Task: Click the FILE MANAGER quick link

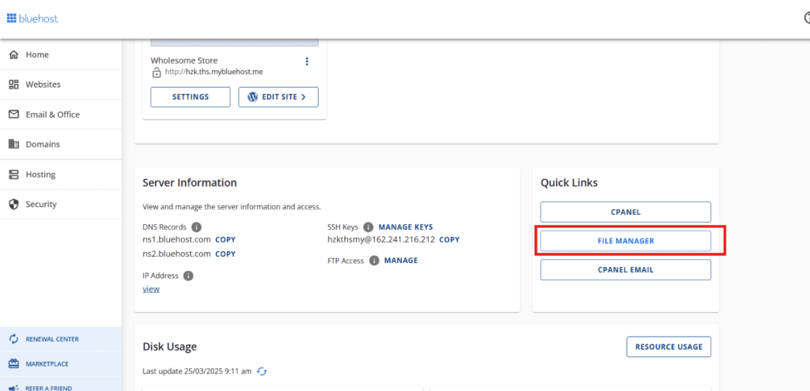Action: (x=626, y=241)
